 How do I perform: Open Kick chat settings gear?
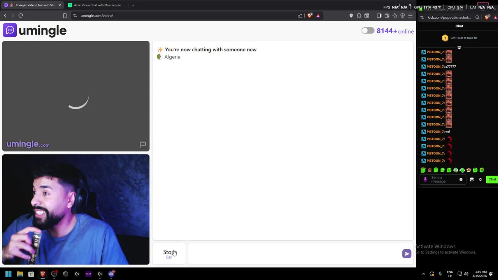[x=480, y=180]
